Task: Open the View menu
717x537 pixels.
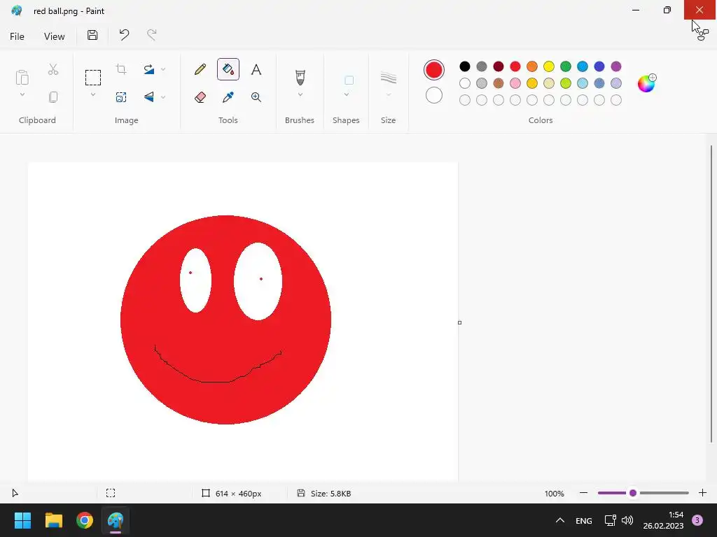Action: point(54,36)
